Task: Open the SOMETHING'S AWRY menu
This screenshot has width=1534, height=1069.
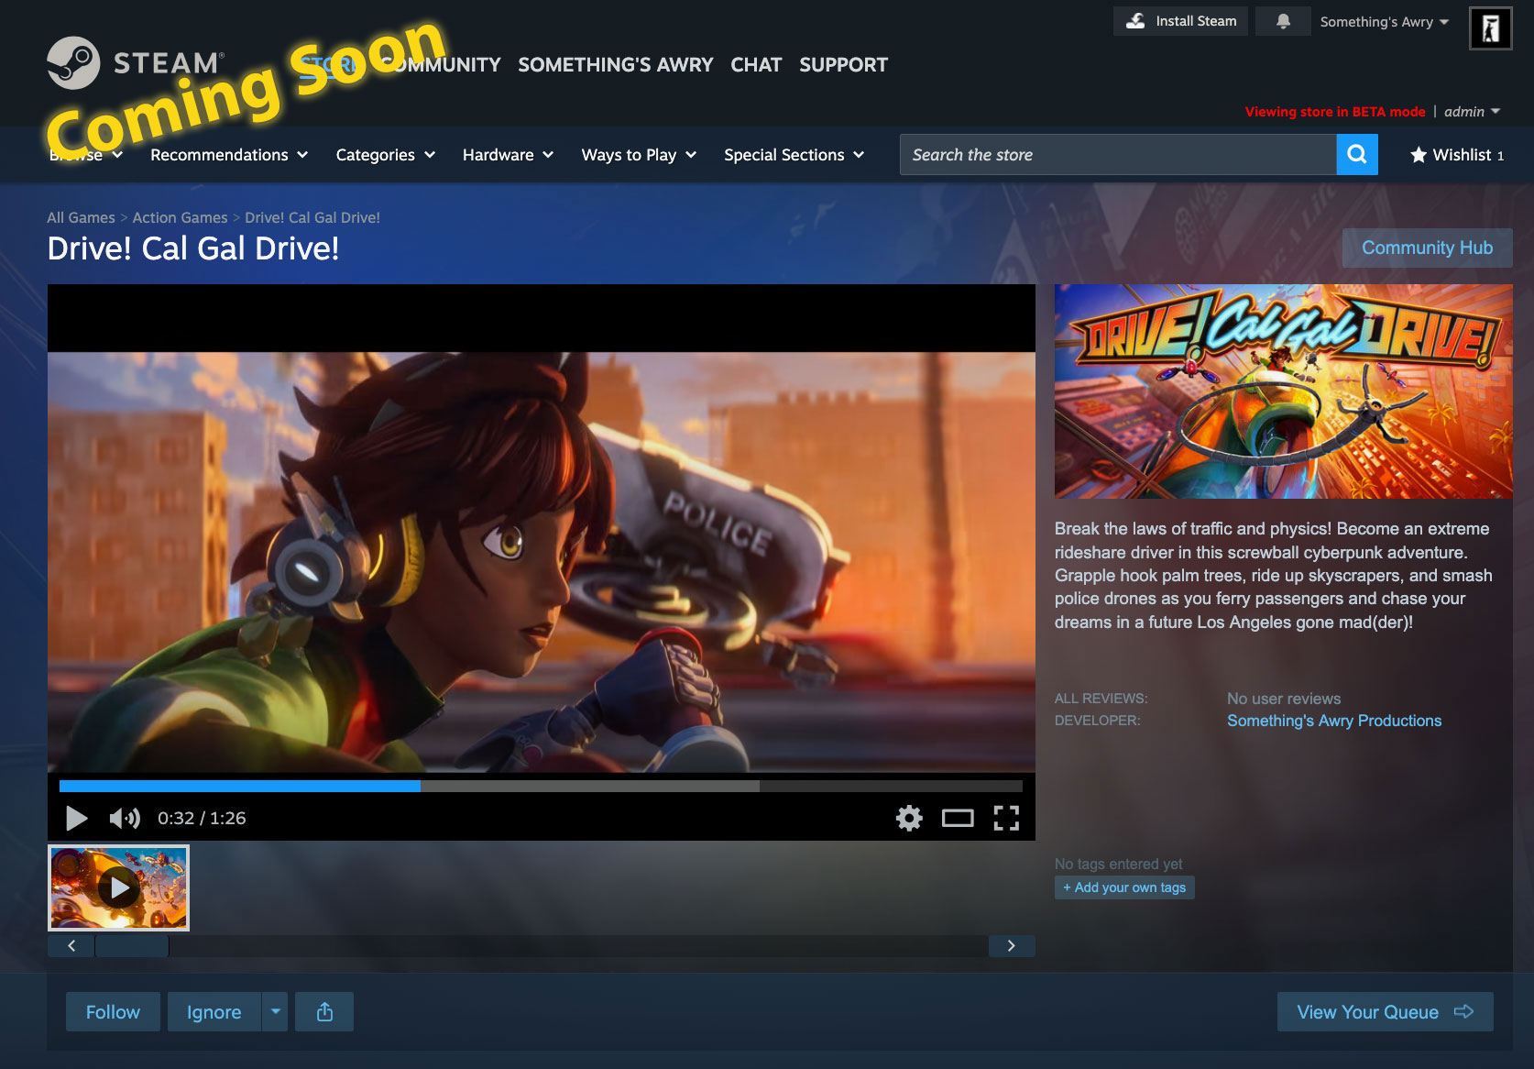Action: pos(616,65)
